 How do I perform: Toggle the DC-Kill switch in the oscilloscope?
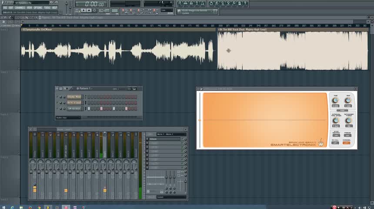point(335,142)
